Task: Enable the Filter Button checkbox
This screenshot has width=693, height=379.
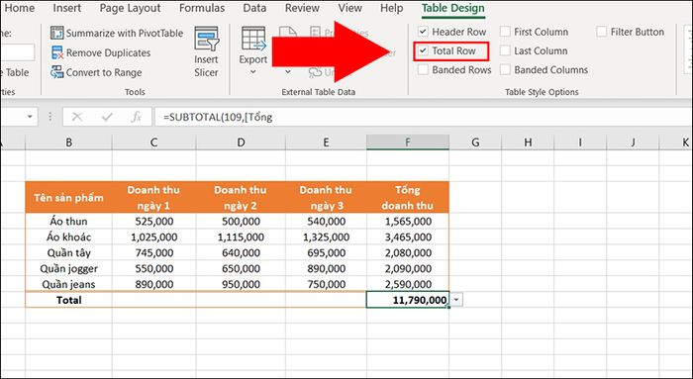Action: click(x=601, y=32)
